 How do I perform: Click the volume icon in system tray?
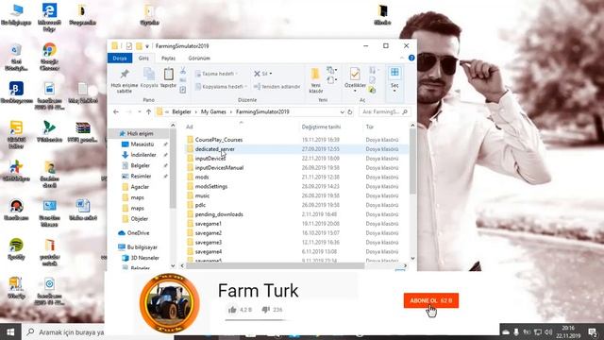pyautogui.click(x=548, y=331)
